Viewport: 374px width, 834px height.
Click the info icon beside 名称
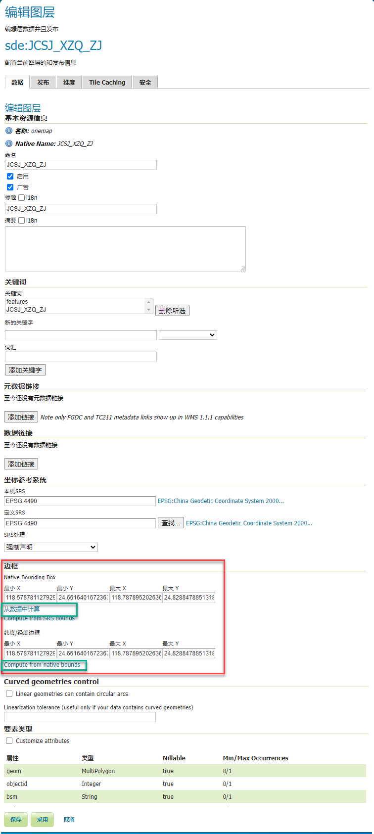9,131
